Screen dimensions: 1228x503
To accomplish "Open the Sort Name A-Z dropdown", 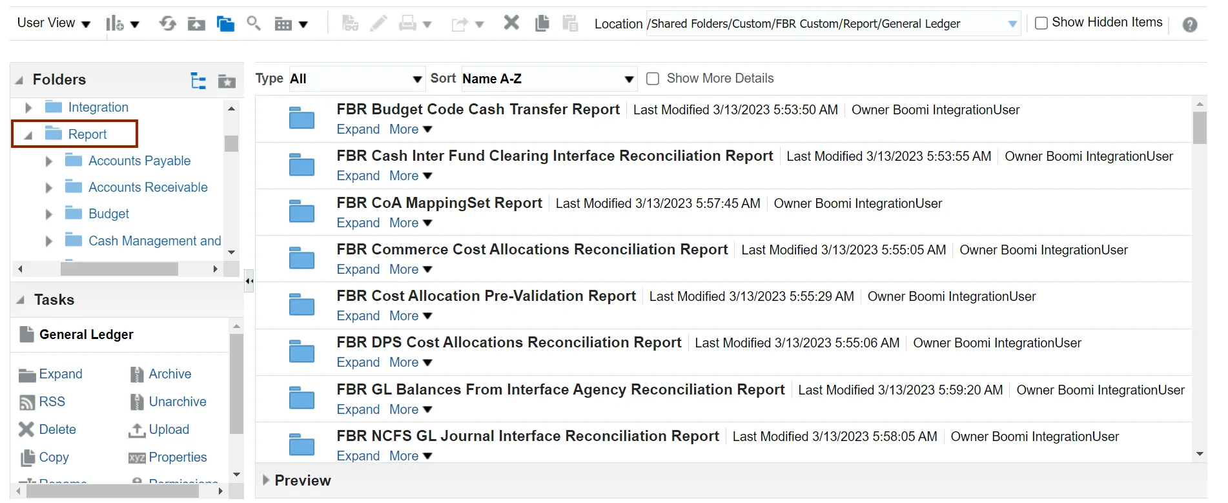I will coord(548,79).
